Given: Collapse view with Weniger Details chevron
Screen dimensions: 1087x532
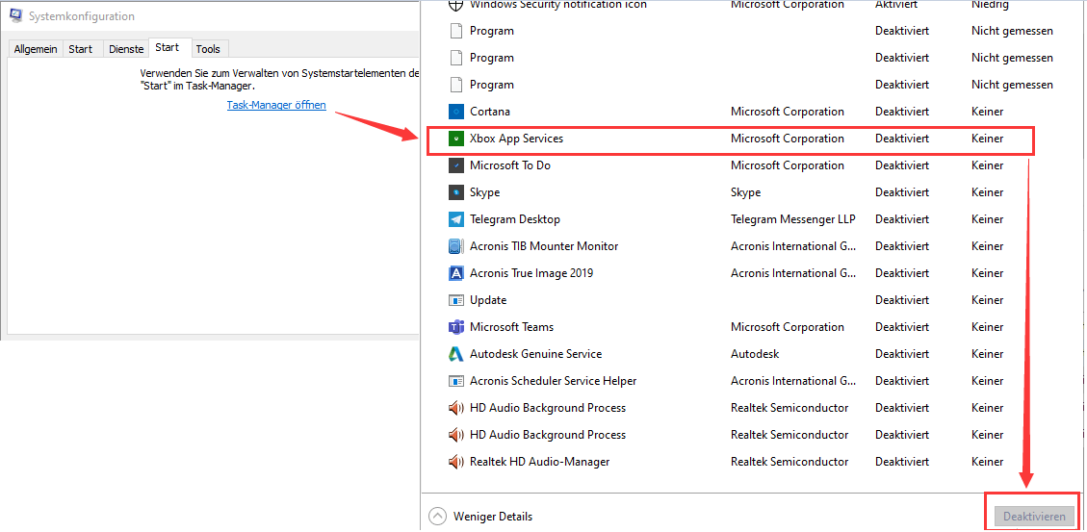Looking at the screenshot, I should (437, 516).
